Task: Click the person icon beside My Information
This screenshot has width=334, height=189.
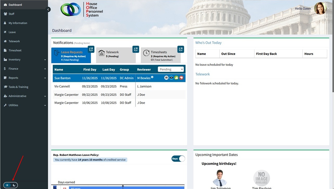Action: coord(5,23)
